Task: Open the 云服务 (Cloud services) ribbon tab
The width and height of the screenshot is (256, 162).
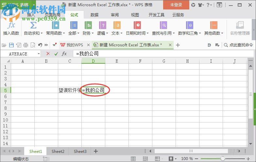Action: click(178, 15)
